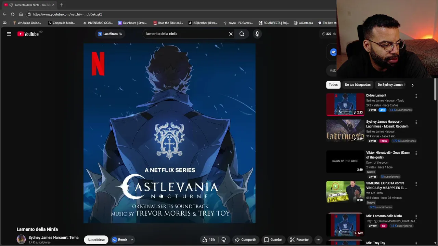Select De Sydney James filter chip
This screenshot has width=438, height=246.
point(390,85)
